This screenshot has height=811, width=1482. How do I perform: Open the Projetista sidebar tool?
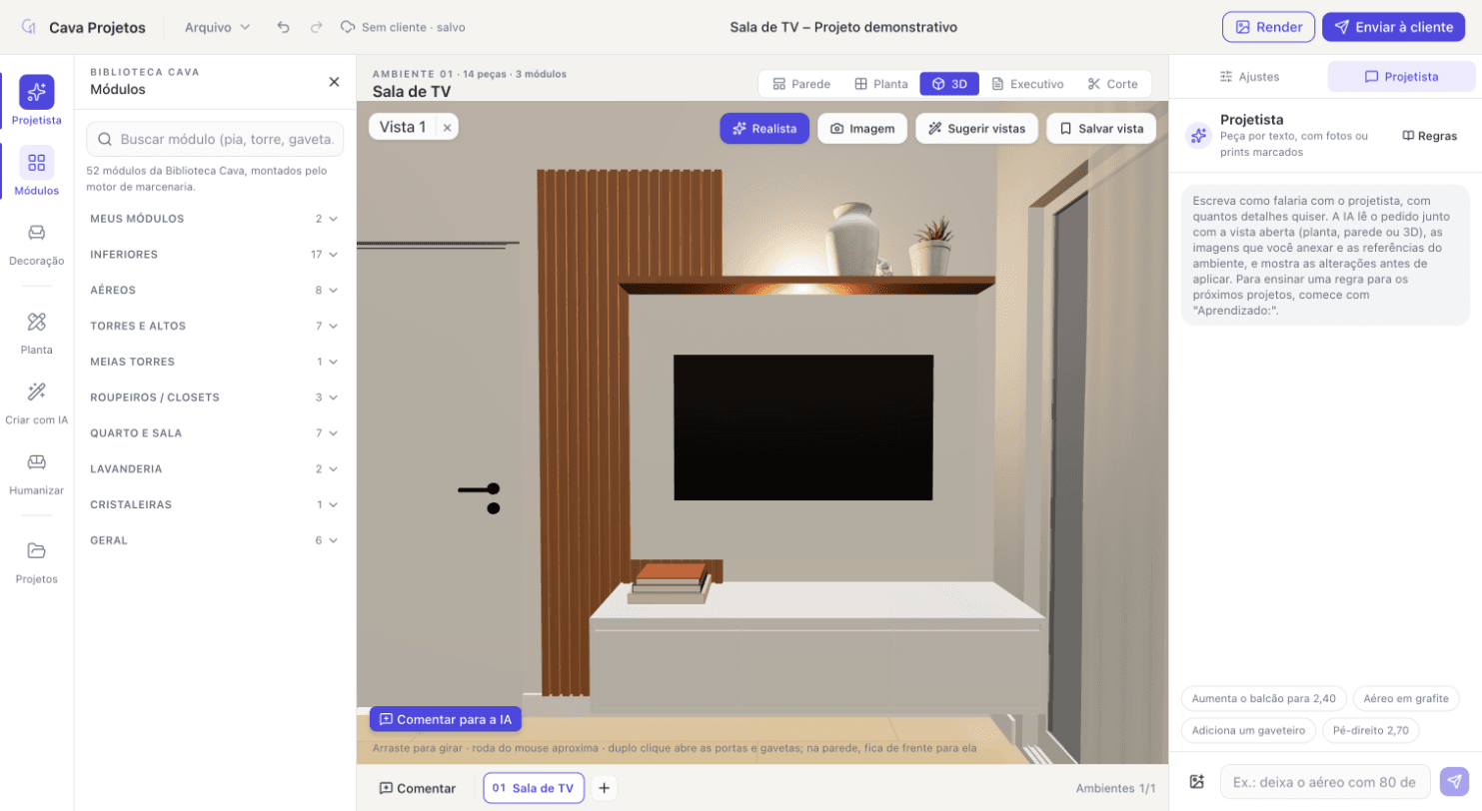(36, 101)
